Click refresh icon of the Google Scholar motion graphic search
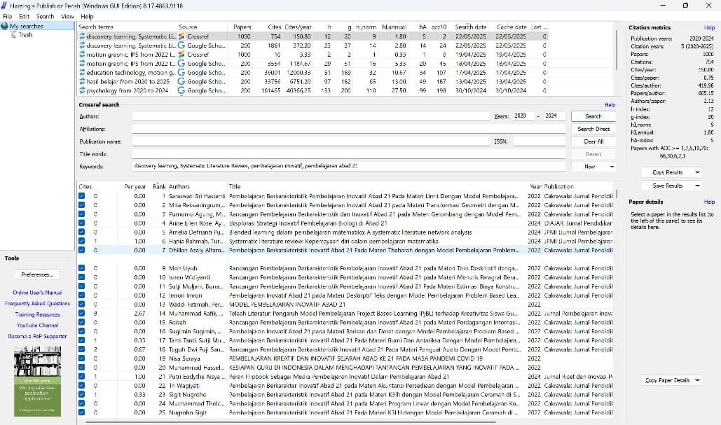This screenshot has height=425, width=721. click(82, 64)
